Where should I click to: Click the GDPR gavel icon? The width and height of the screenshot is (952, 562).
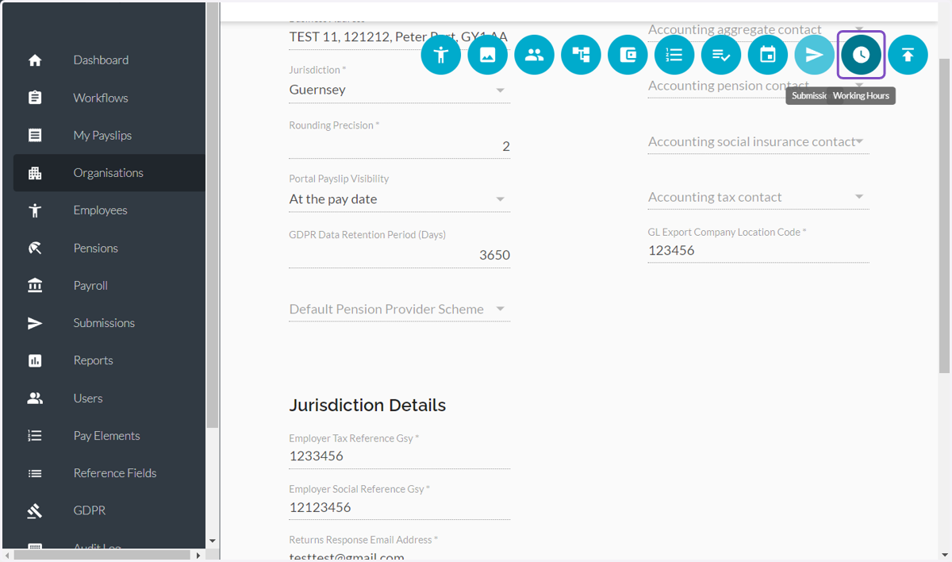[35, 510]
